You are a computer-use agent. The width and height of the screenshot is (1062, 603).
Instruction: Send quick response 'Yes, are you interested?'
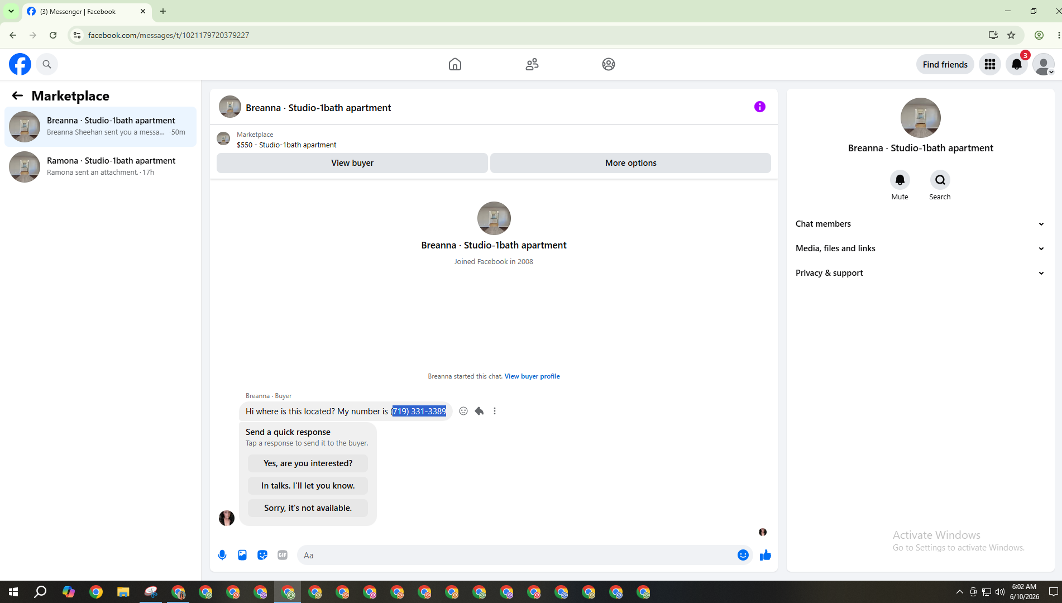point(308,463)
